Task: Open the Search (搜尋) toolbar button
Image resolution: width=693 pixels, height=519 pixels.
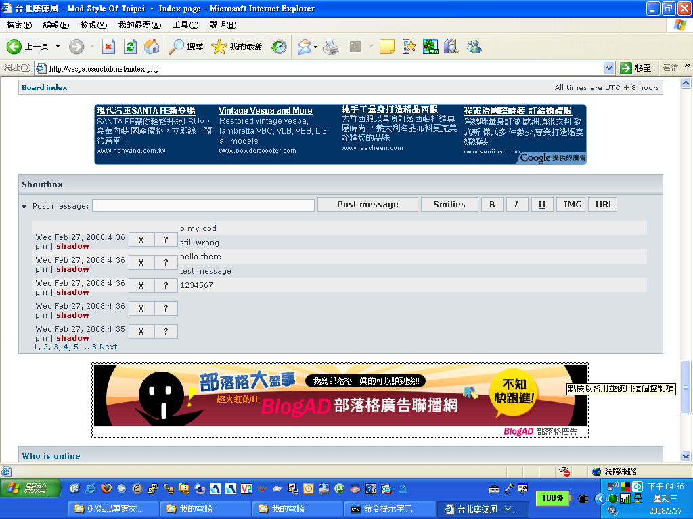Action: pyautogui.click(x=186, y=47)
